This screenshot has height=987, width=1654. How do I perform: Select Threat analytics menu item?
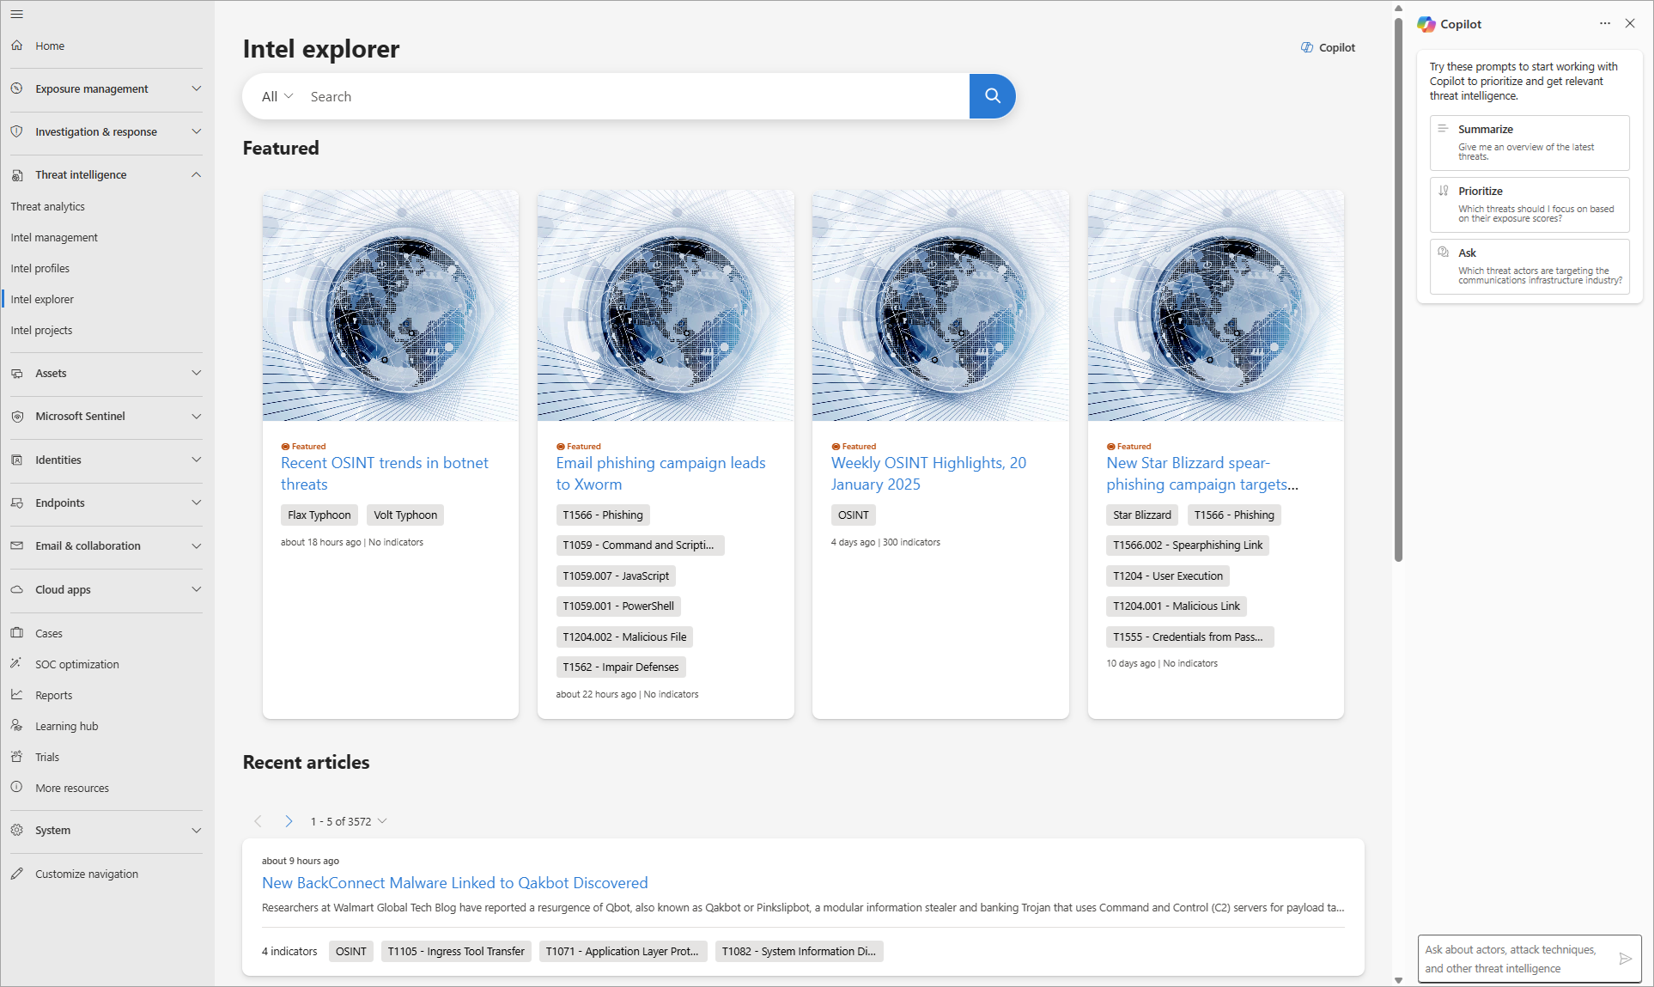48,206
